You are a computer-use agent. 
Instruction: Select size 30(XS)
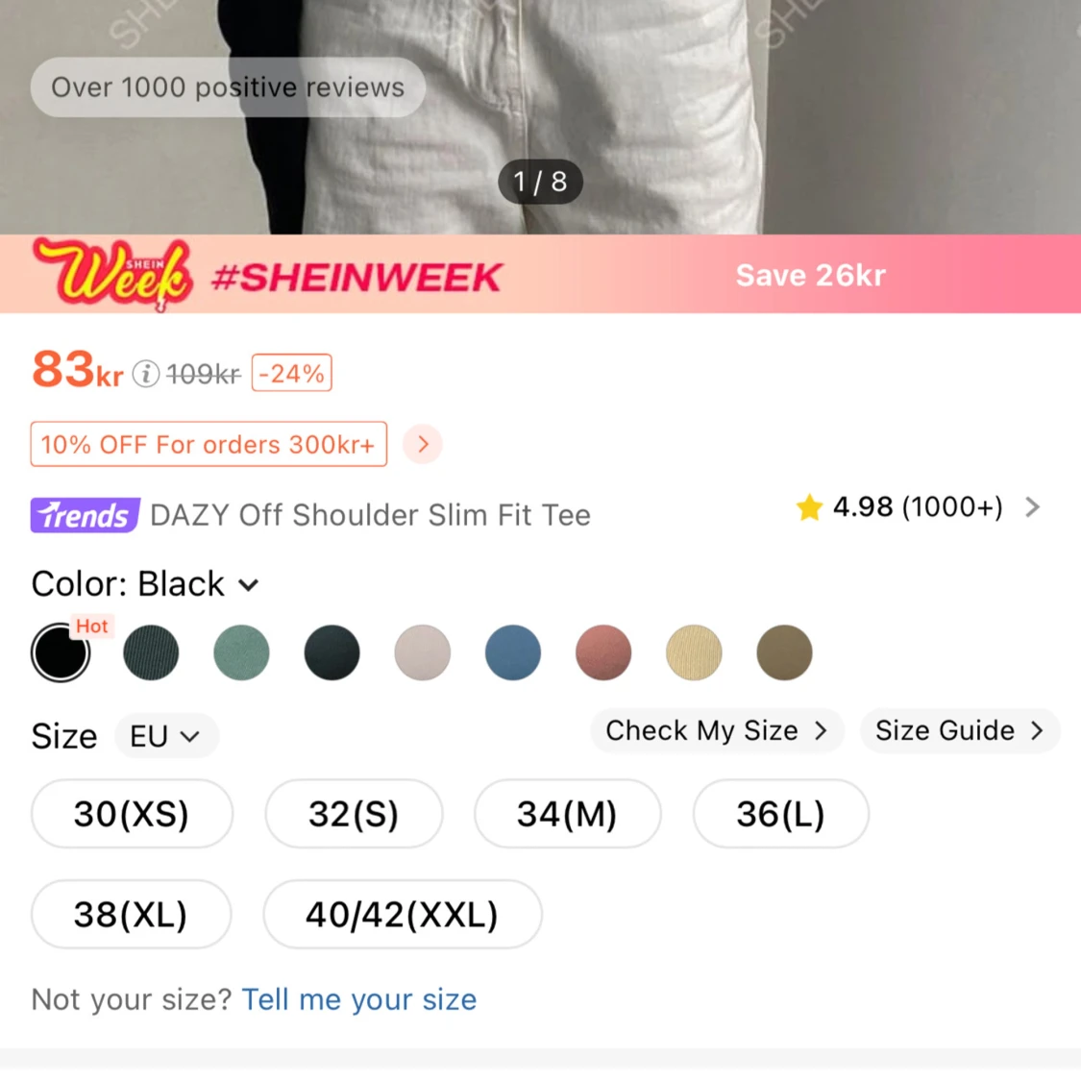(132, 814)
